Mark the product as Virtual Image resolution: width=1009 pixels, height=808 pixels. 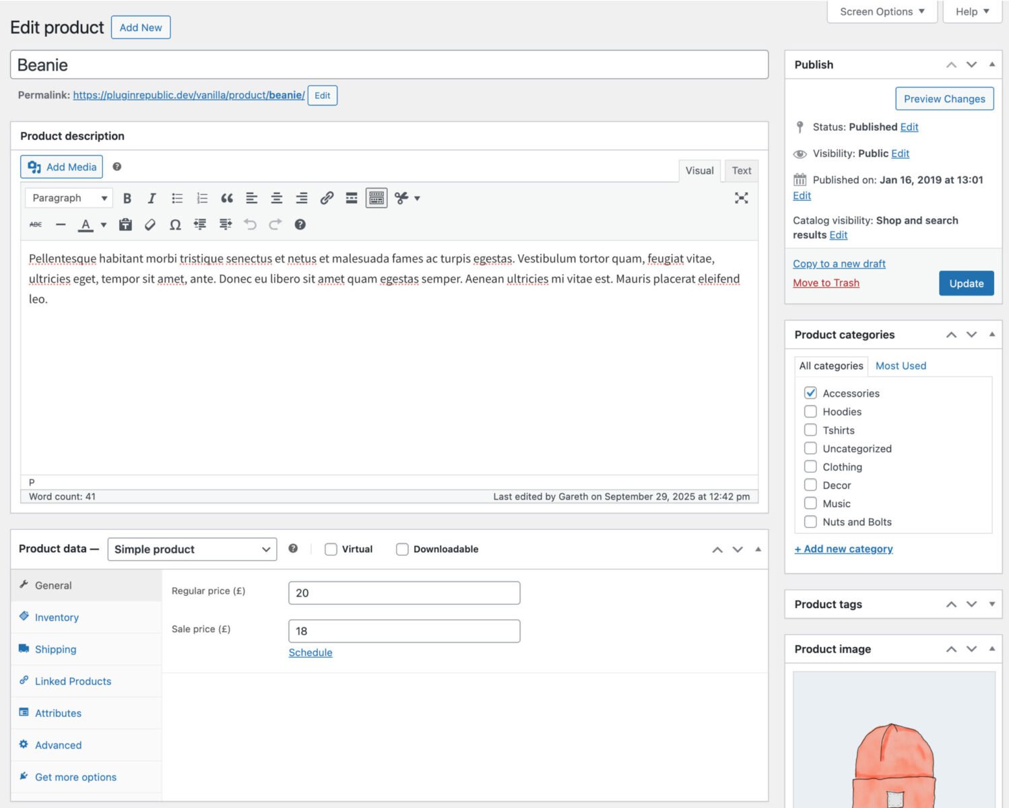(x=331, y=549)
